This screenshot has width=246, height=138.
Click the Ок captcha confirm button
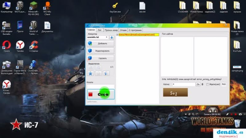click(198, 84)
